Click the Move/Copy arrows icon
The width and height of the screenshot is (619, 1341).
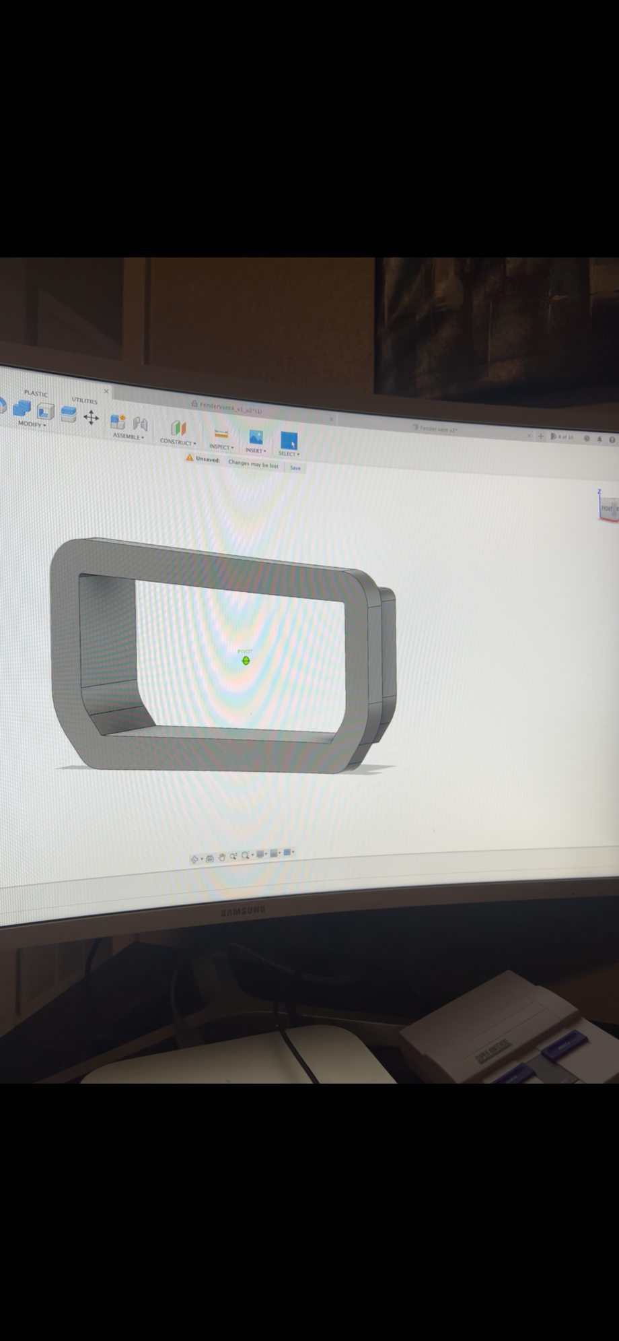pyautogui.click(x=91, y=418)
